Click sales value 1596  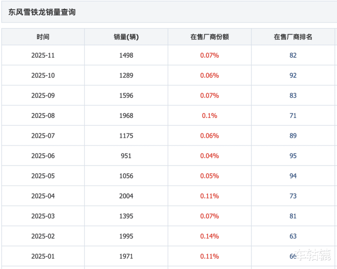pos(126,95)
